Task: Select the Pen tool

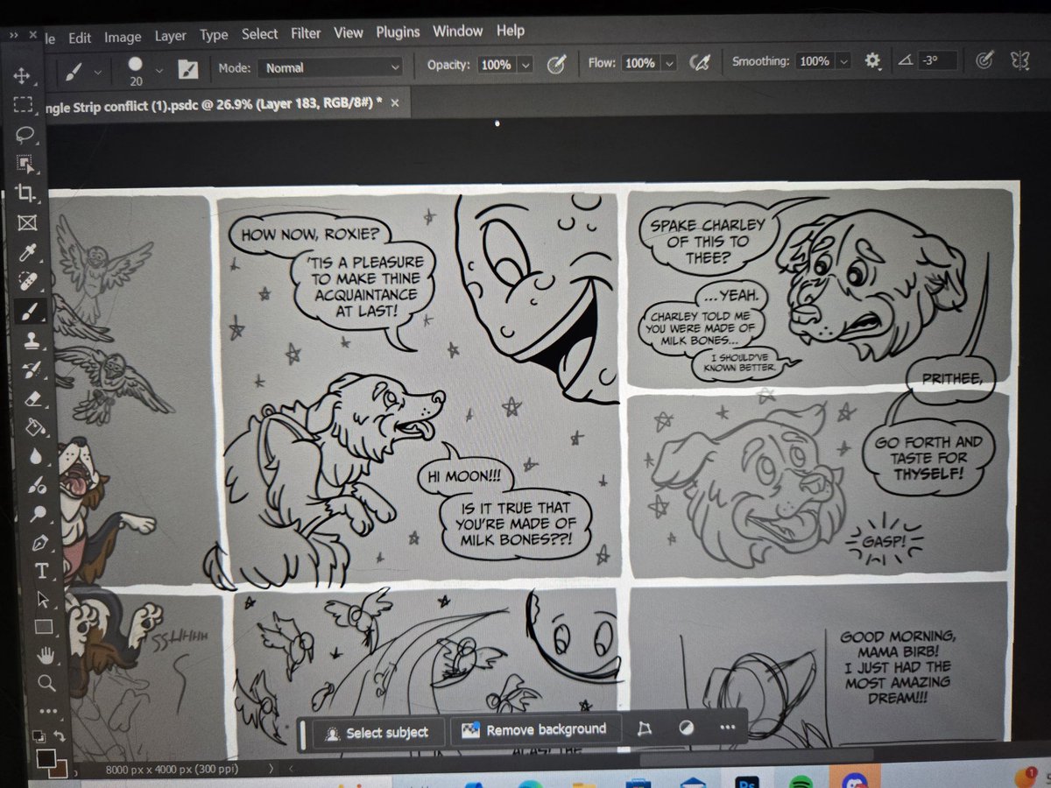Action: pos(39,542)
